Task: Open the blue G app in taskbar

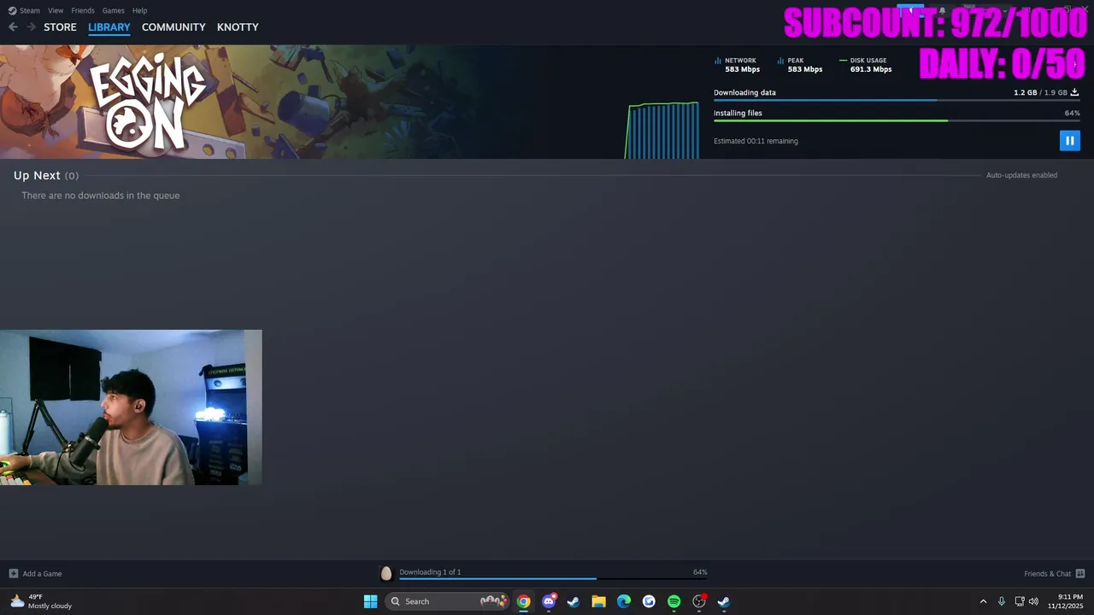Action: pyautogui.click(x=649, y=601)
